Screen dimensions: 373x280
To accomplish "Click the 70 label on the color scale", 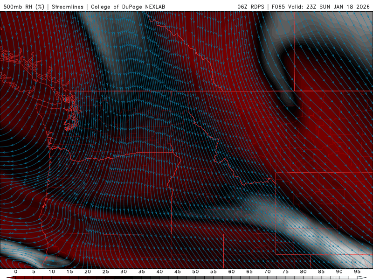I will point(267,272).
